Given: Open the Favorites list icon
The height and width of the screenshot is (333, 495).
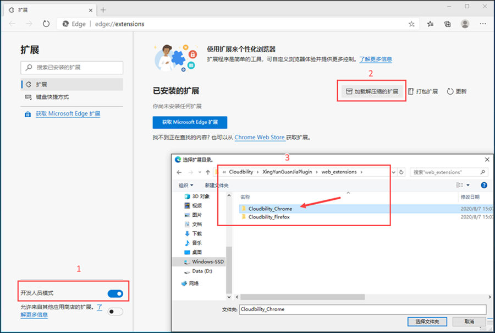Looking at the screenshot, I should (430, 24).
